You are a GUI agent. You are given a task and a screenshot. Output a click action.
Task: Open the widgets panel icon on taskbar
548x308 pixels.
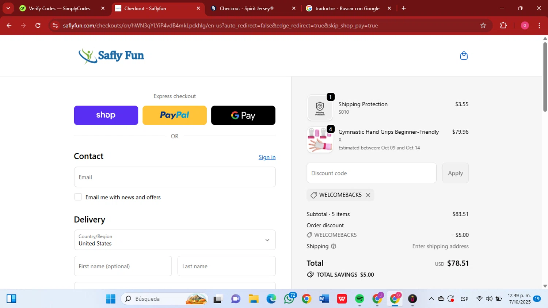tap(11, 299)
